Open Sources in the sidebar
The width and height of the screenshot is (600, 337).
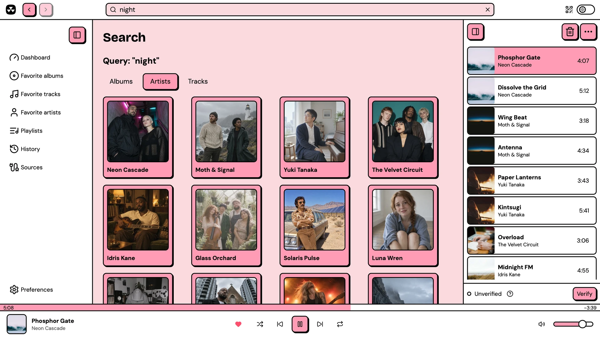[26, 167]
